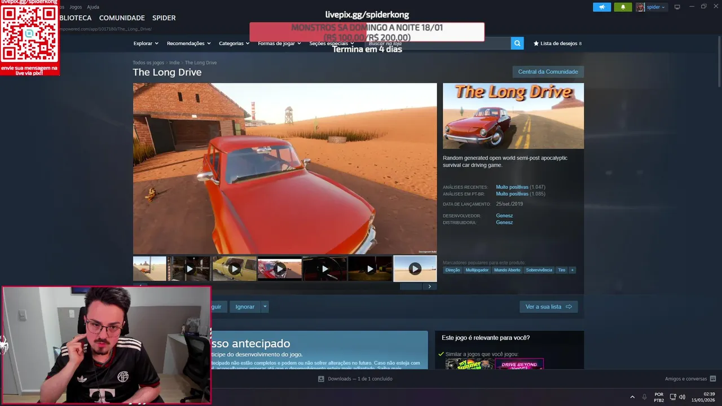
Task: Open the Jogos menu
Action: click(x=76, y=7)
